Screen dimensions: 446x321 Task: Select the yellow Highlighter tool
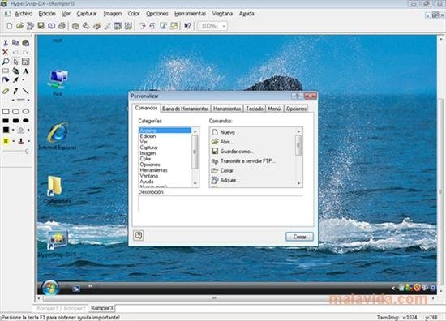click(x=6, y=141)
